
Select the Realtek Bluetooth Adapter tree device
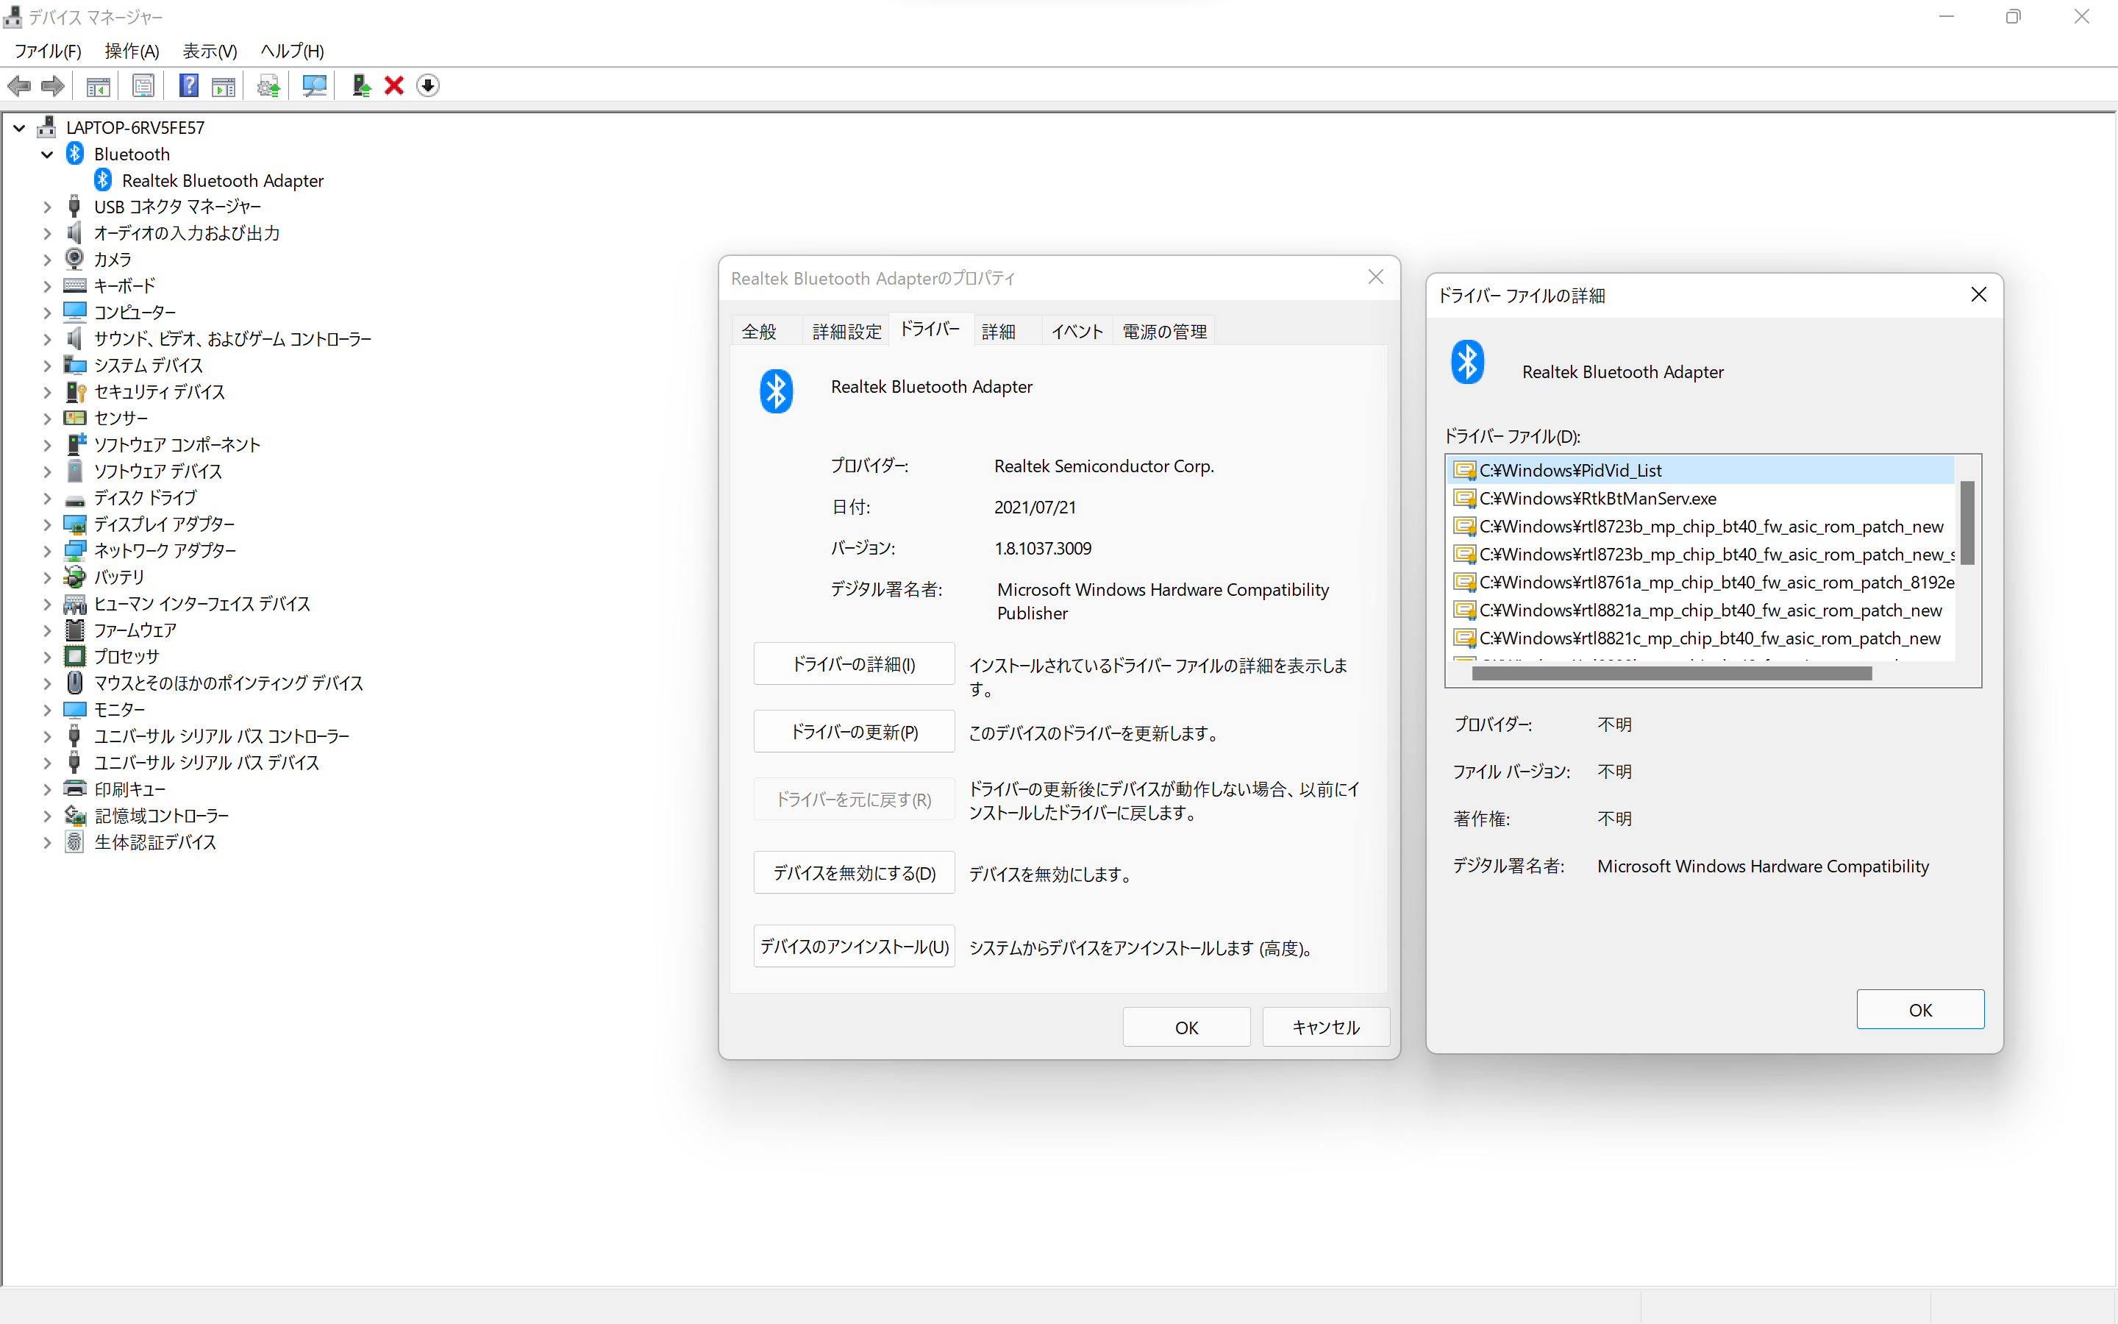[222, 180]
